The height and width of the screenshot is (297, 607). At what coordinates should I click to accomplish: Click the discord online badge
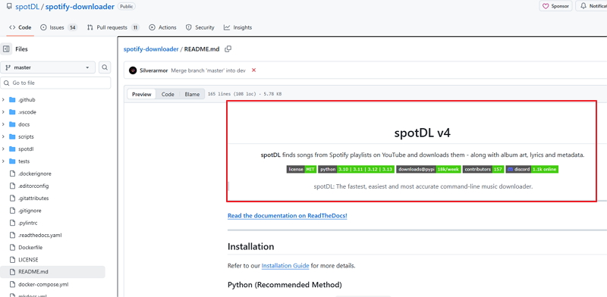(532, 169)
